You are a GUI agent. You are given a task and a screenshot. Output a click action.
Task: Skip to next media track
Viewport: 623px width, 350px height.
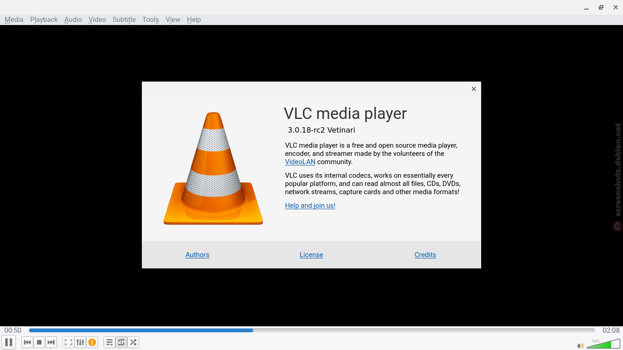click(x=51, y=342)
